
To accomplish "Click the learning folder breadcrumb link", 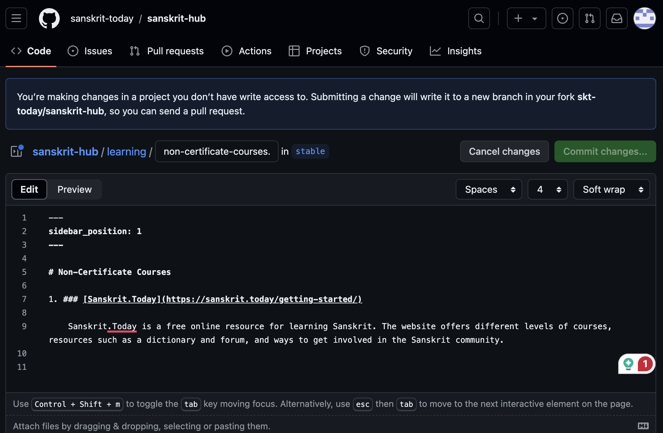I will [x=127, y=151].
